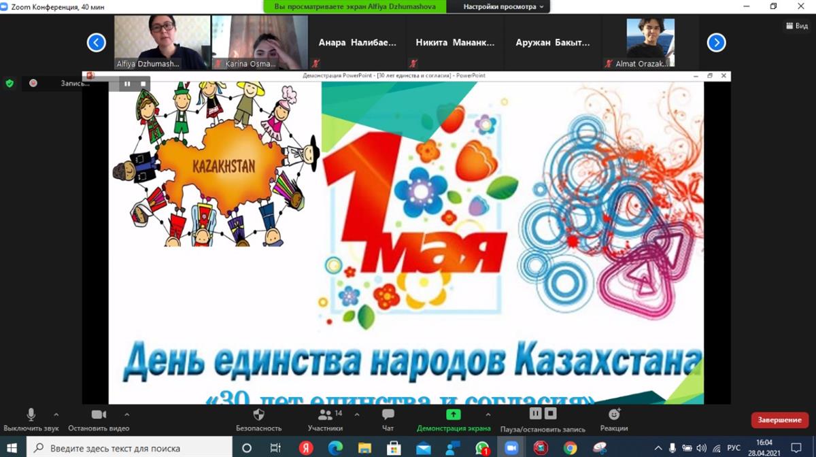Stop the recording in the bottom toolbar
The height and width of the screenshot is (457, 816).
pos(550,413)
